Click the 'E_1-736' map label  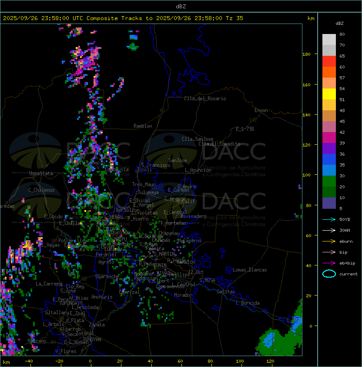(245, 129)
